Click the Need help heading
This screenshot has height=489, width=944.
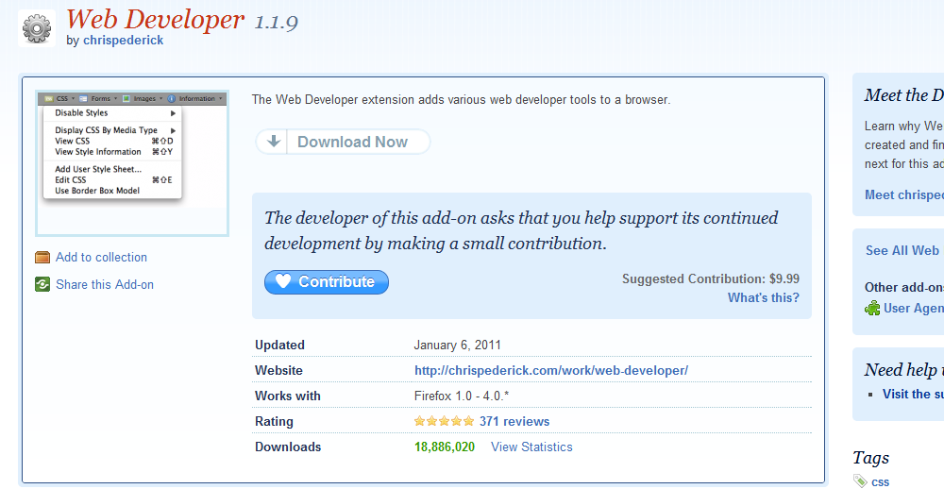903,370
